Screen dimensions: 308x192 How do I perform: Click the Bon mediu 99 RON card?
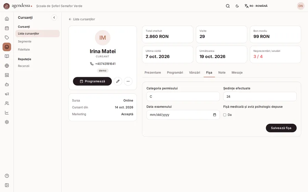pos(275,34)
